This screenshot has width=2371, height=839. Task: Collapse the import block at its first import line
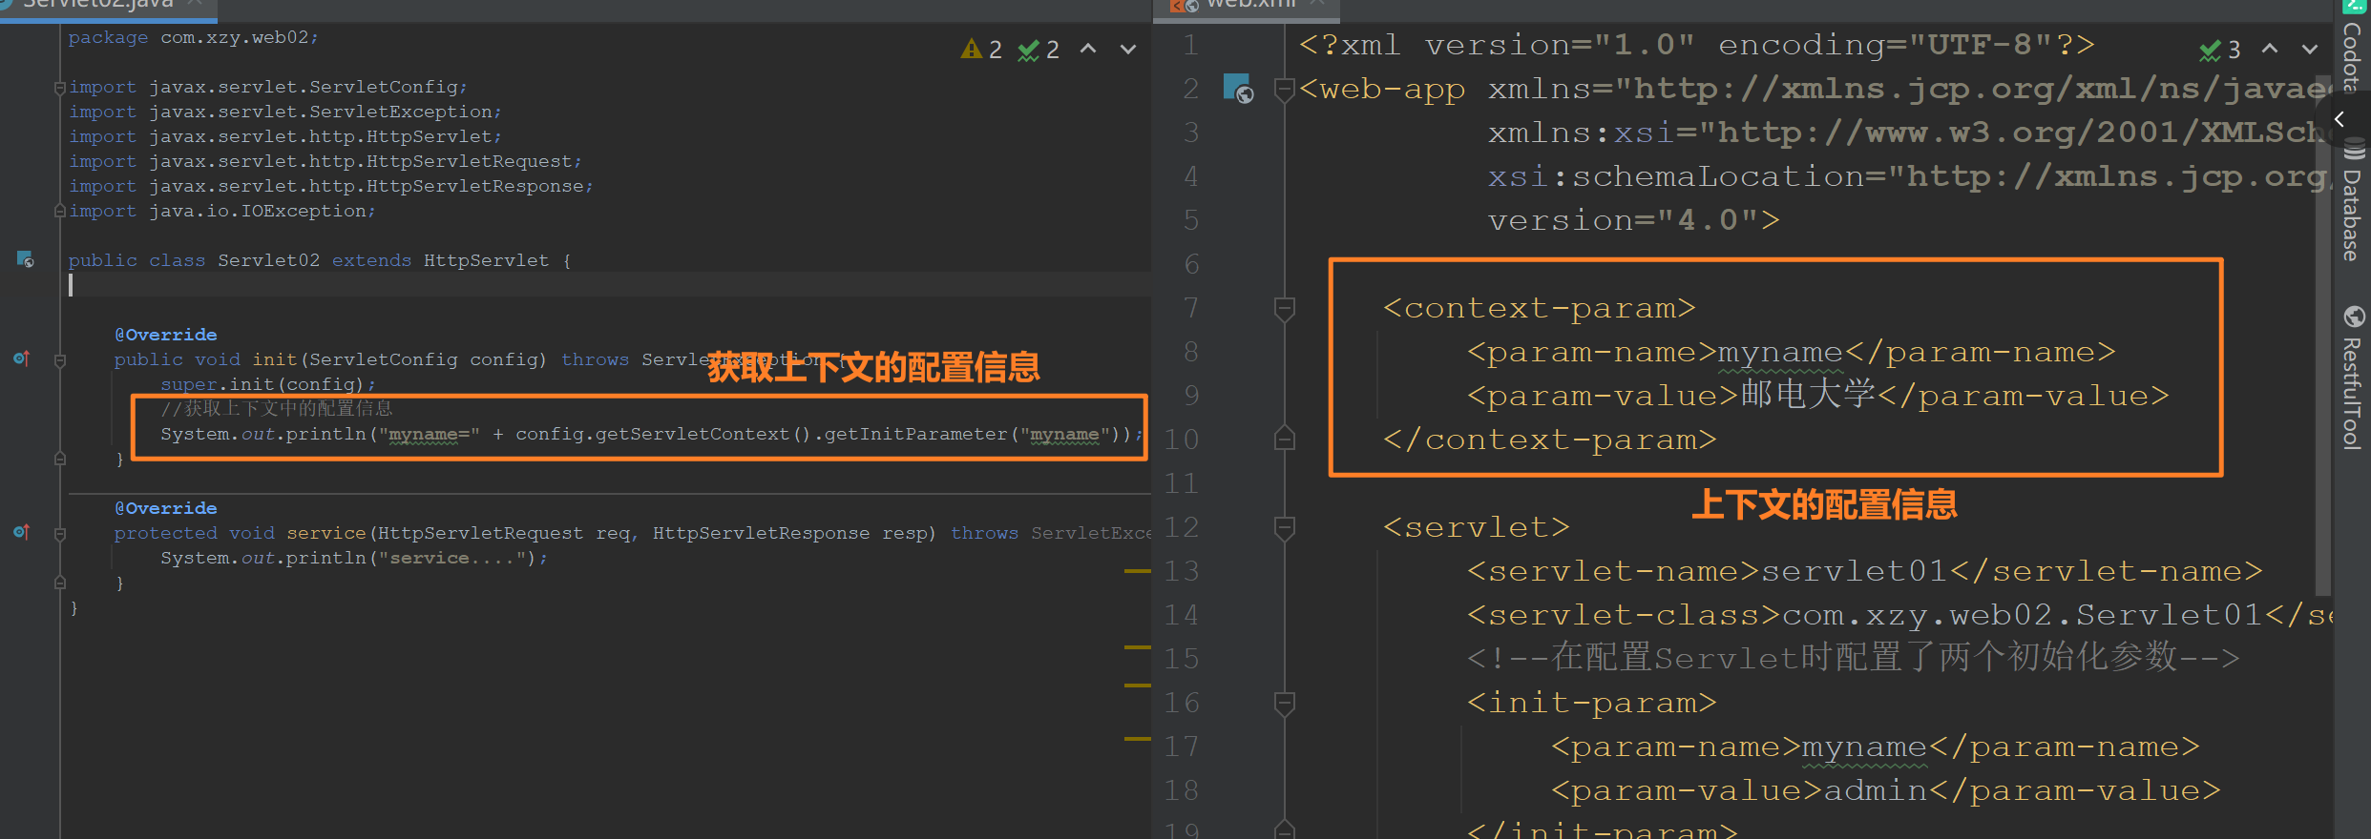pos(60,88)
